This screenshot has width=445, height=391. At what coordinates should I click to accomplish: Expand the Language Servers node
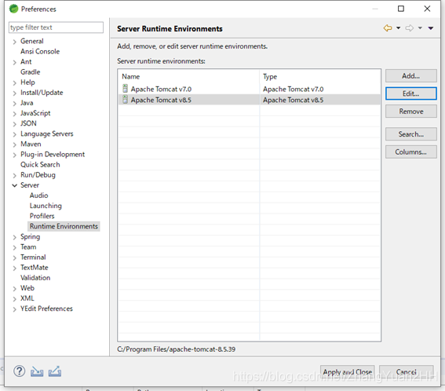pos(14,134)
